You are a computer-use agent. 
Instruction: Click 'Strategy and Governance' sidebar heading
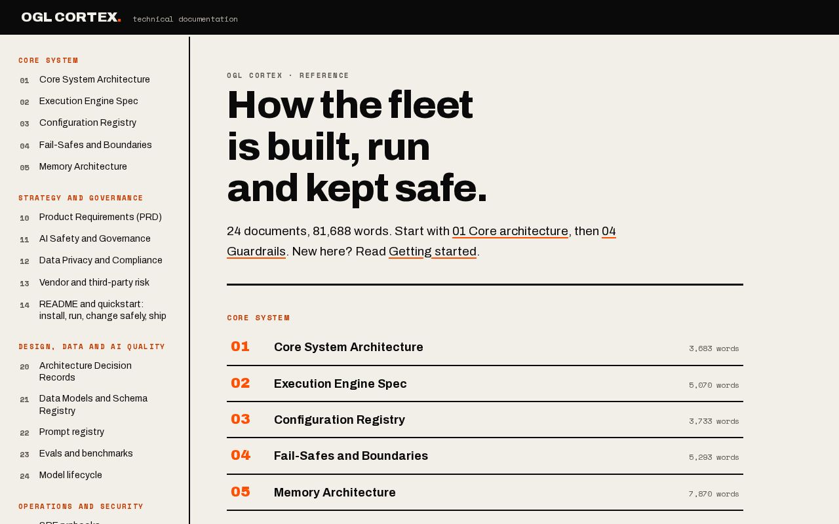[x=81, y=198]
